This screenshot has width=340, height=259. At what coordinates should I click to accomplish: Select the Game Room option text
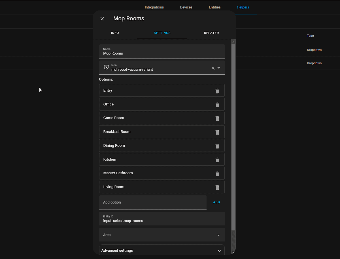(x=114, y=118)
